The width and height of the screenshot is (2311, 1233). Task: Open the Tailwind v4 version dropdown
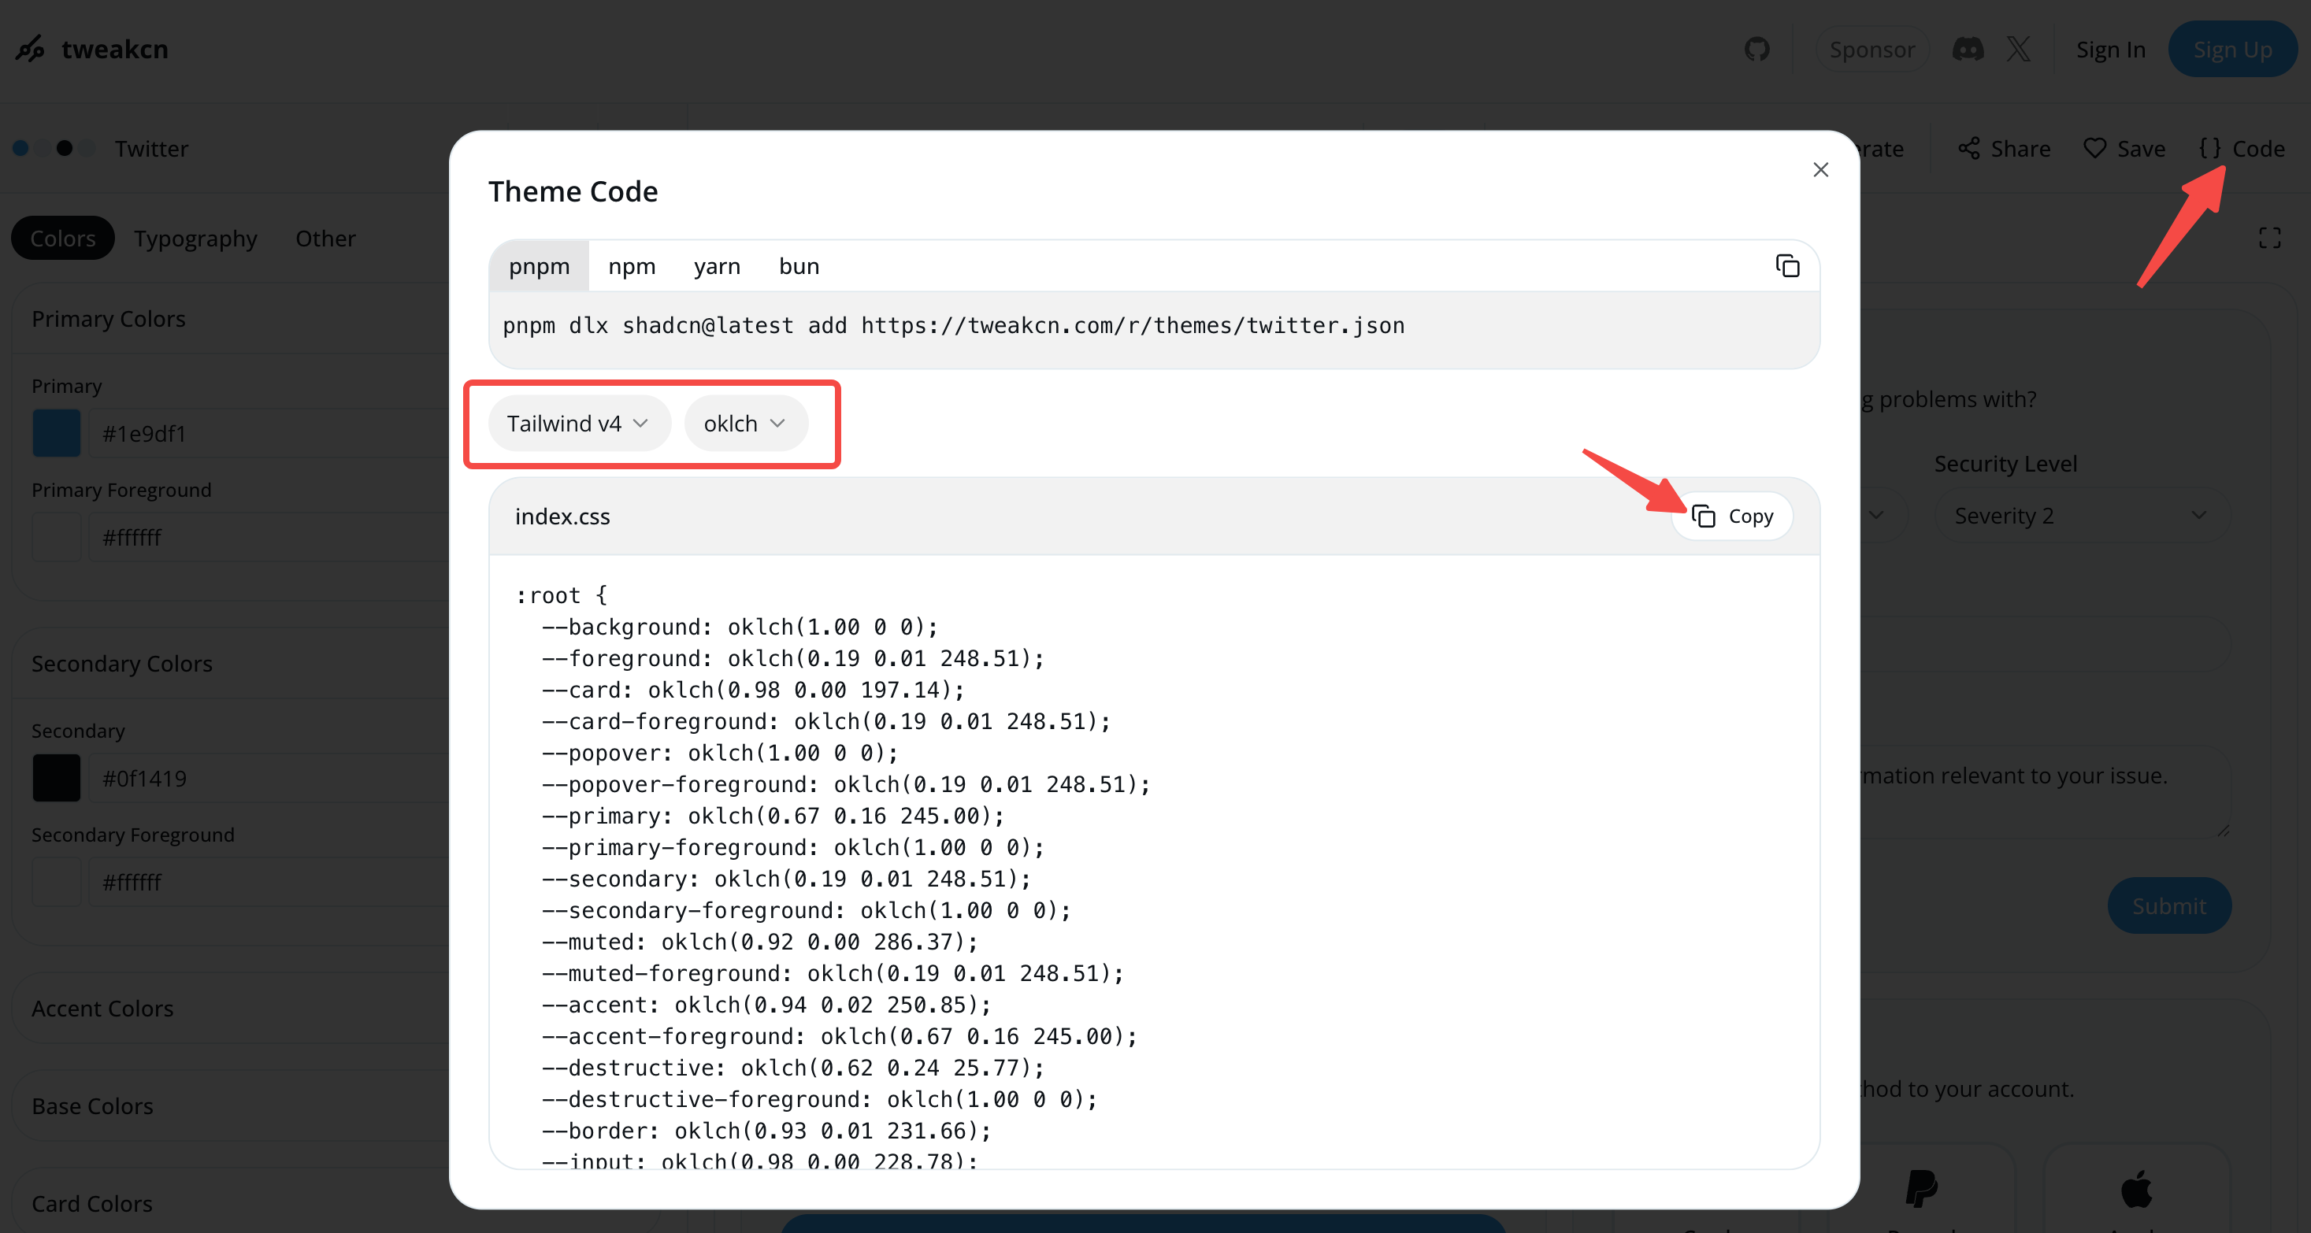tap(579, 424)
